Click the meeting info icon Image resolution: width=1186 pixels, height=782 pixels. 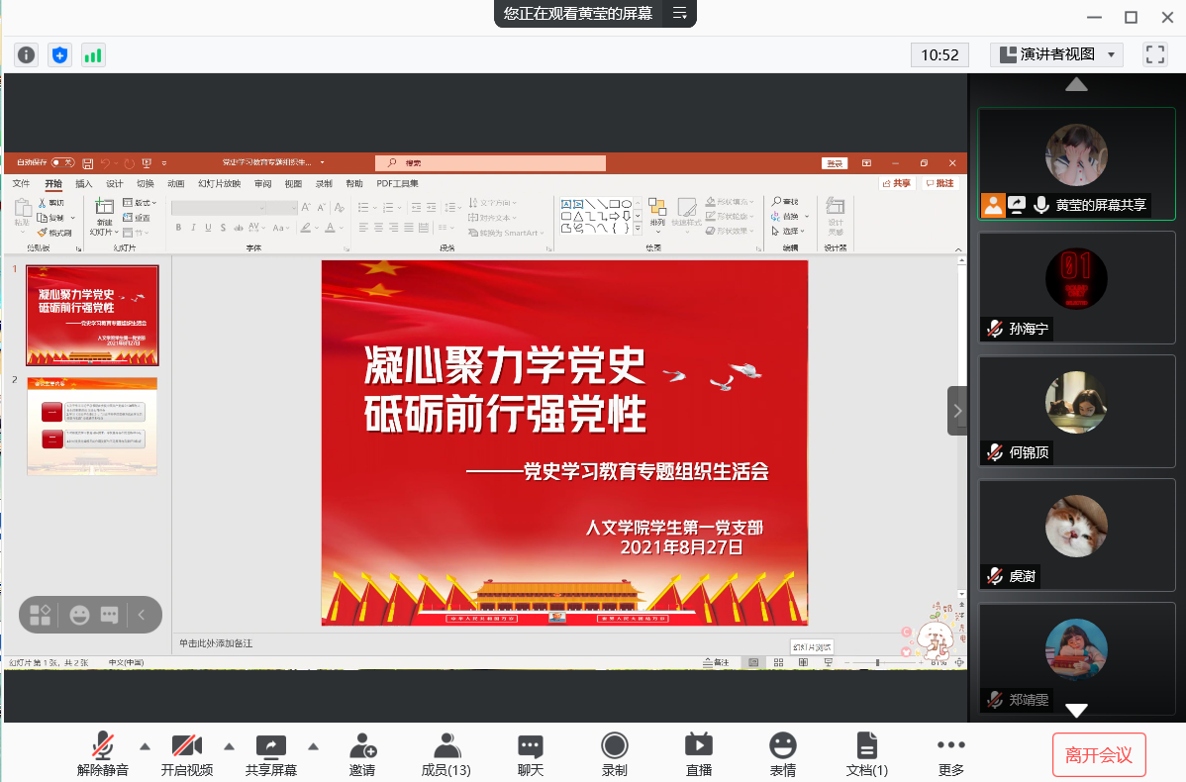tap(27, 55)
